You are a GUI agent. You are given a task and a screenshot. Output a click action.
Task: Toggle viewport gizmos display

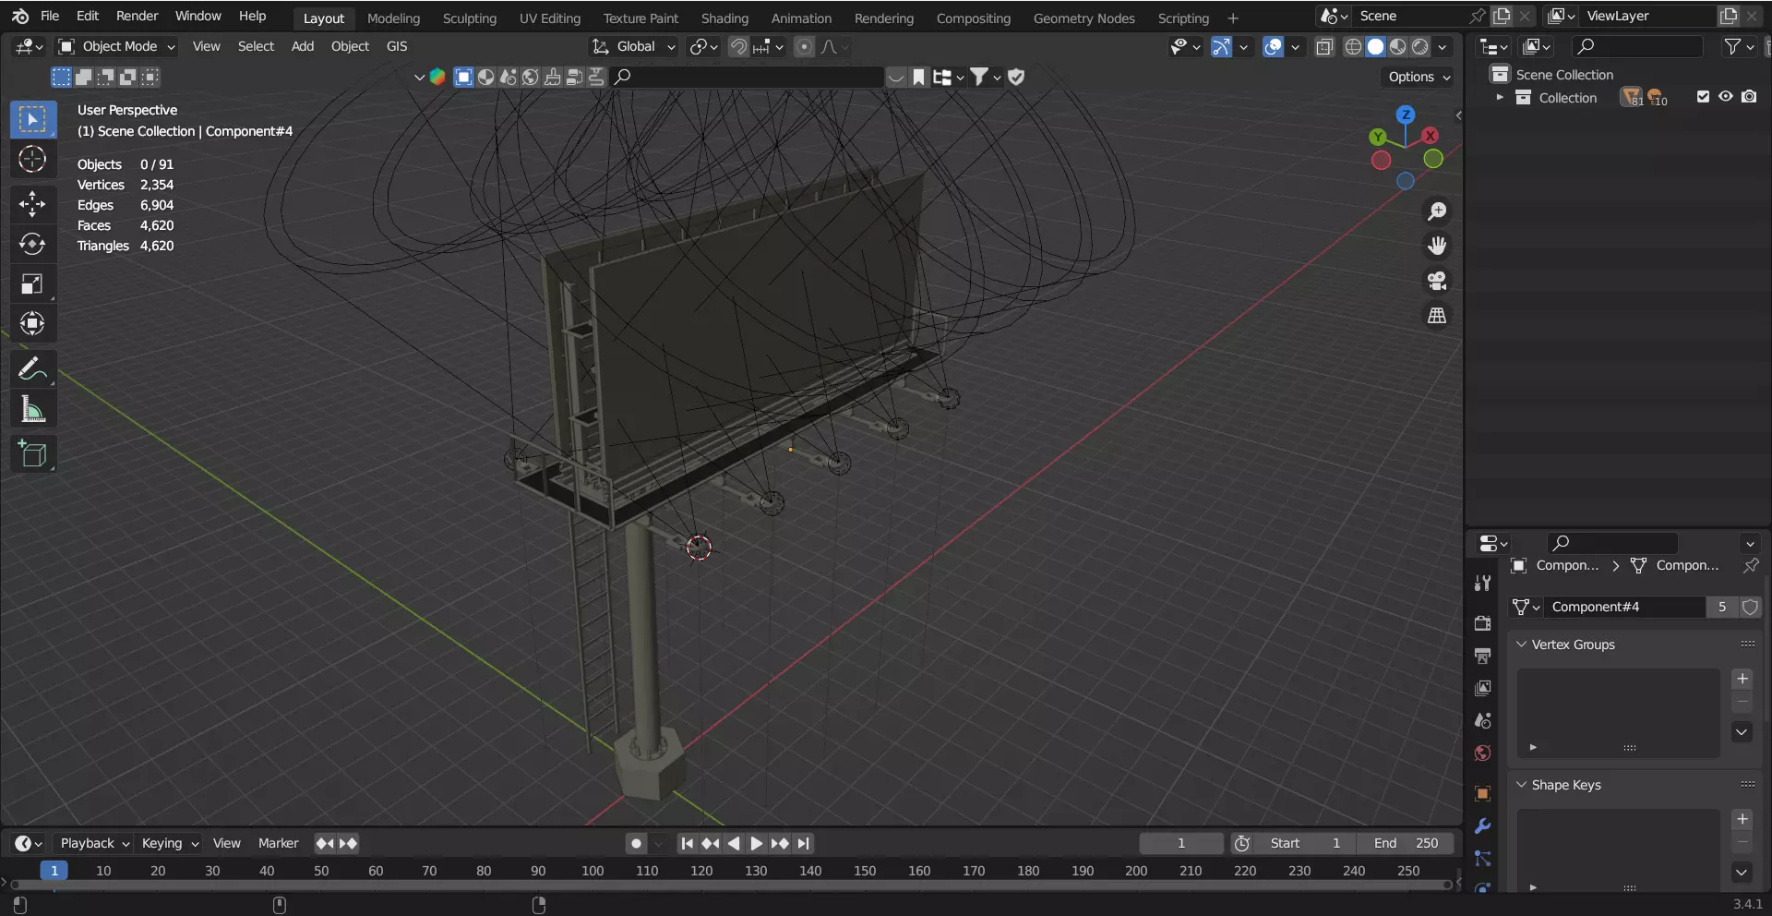pyautogui.click(x=1221, y=46)
